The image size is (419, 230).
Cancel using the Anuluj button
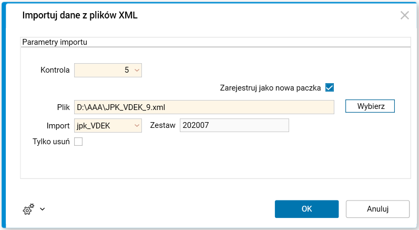(x=377, y=209)
